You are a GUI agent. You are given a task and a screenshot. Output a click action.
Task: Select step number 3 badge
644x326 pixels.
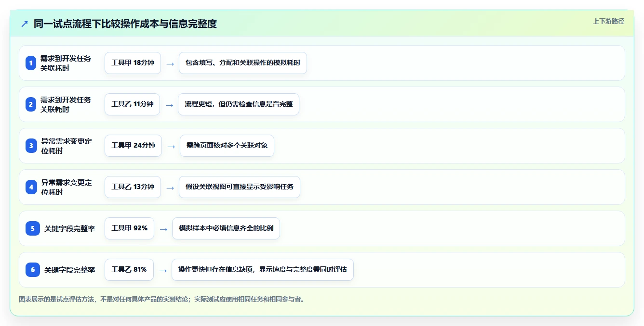coord(31,146)
